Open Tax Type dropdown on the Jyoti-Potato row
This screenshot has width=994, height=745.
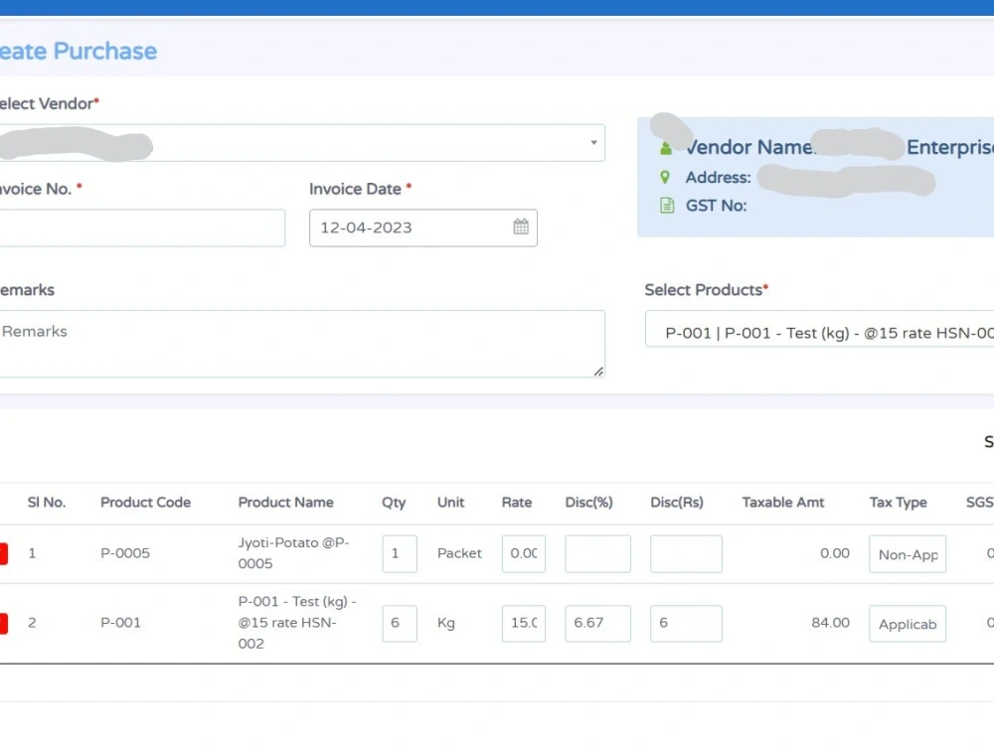[907, 553]
